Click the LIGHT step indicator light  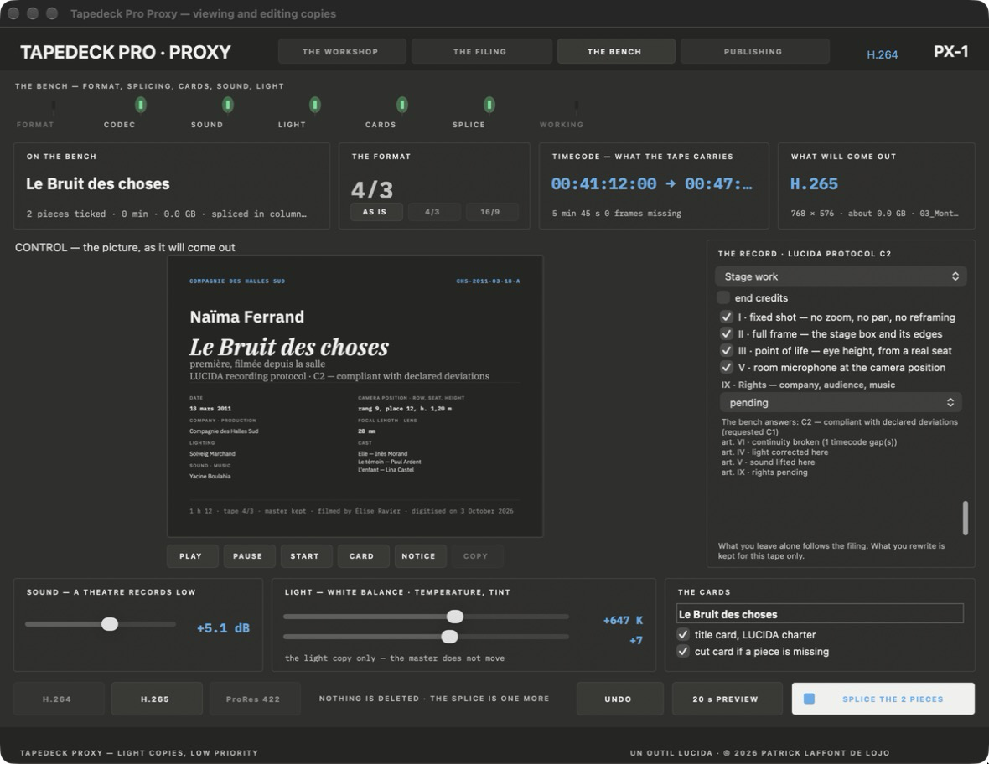click(x=315, y=105)
